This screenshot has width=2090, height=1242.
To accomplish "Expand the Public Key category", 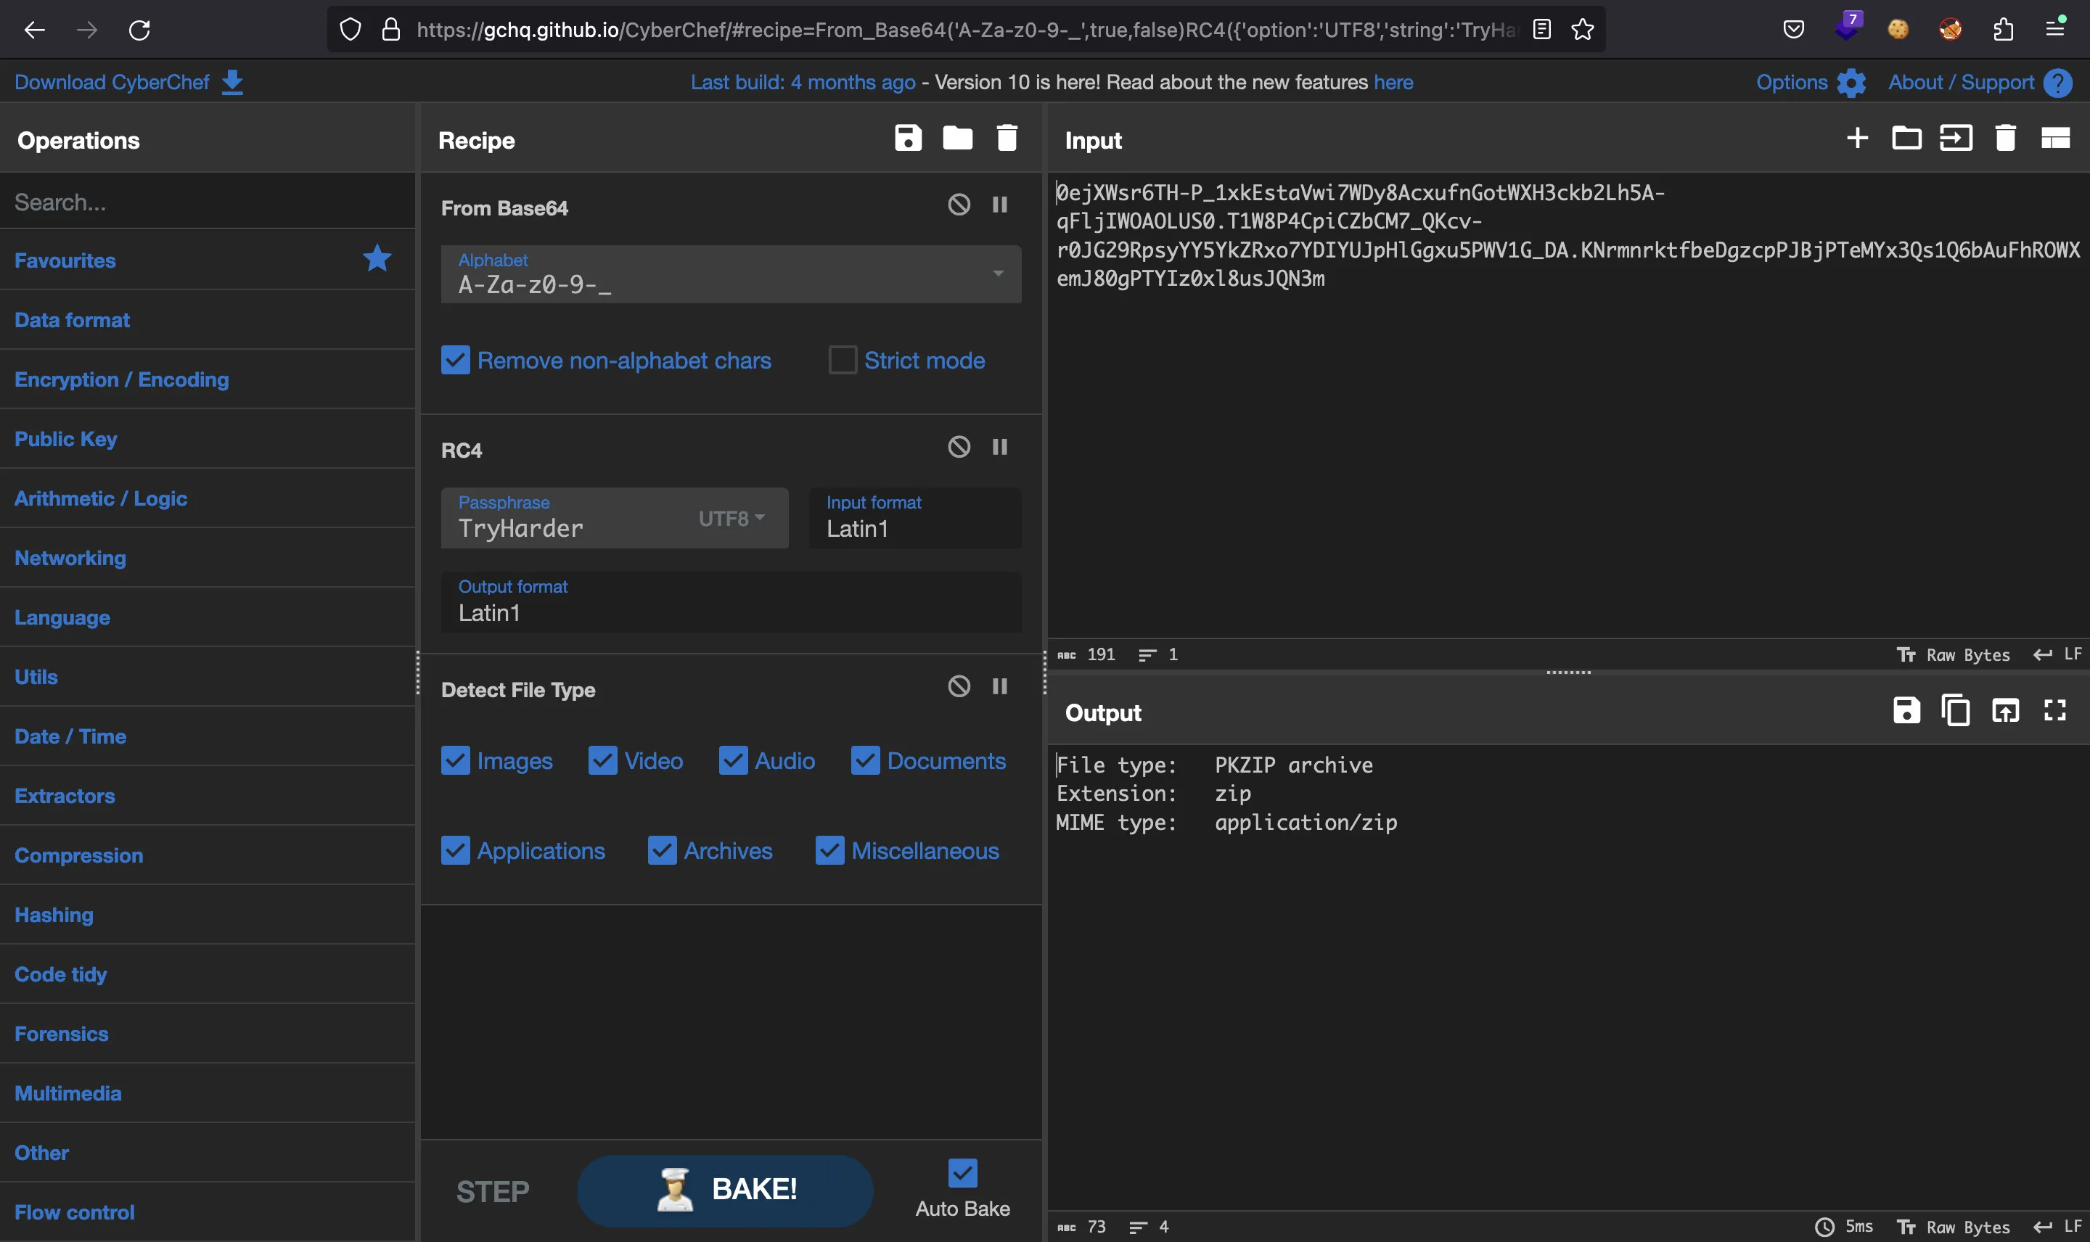I will 208,439.
